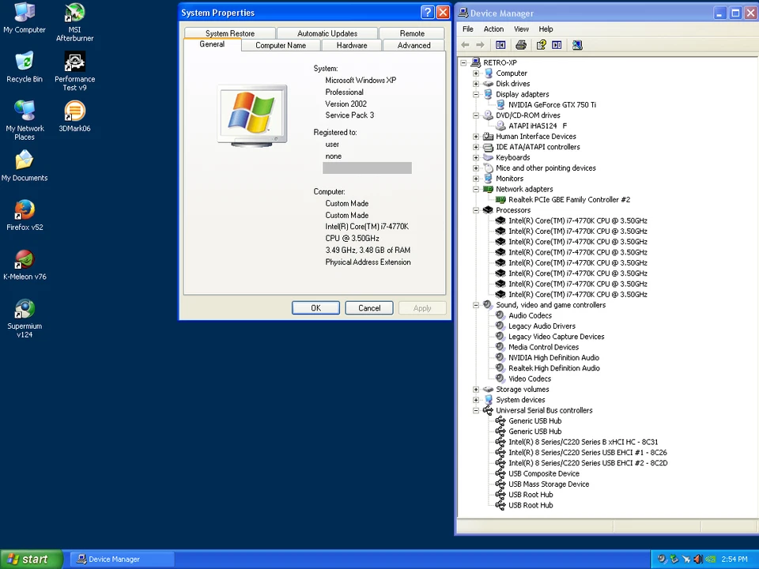This screenshot has width=759, height=569.
Task: Click the OK button in System Properties
Action: pos(315,307)
